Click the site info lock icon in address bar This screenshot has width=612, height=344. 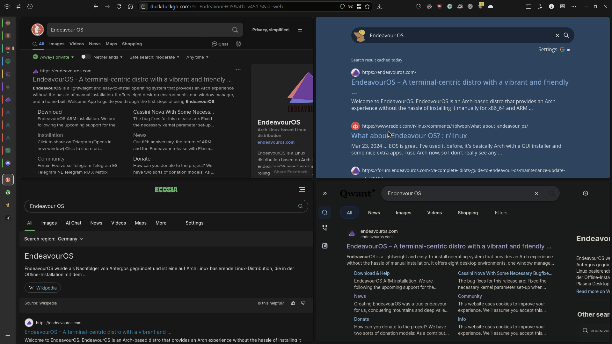click(144, 6)
